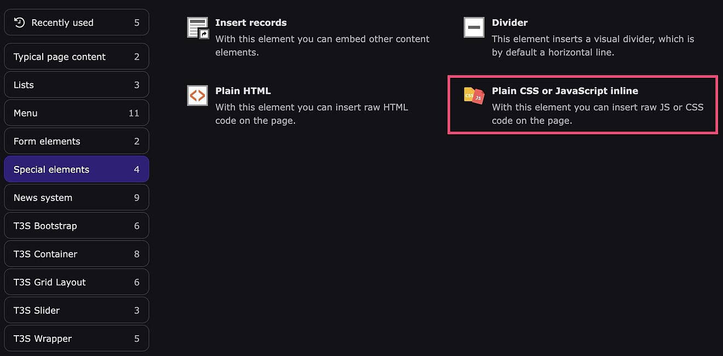723x356 pixels.
Task: Select the Special elements category
Action: 76,170
